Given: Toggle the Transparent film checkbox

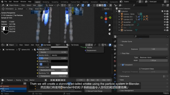Looking at the screenshot, I should click(123, 65).
